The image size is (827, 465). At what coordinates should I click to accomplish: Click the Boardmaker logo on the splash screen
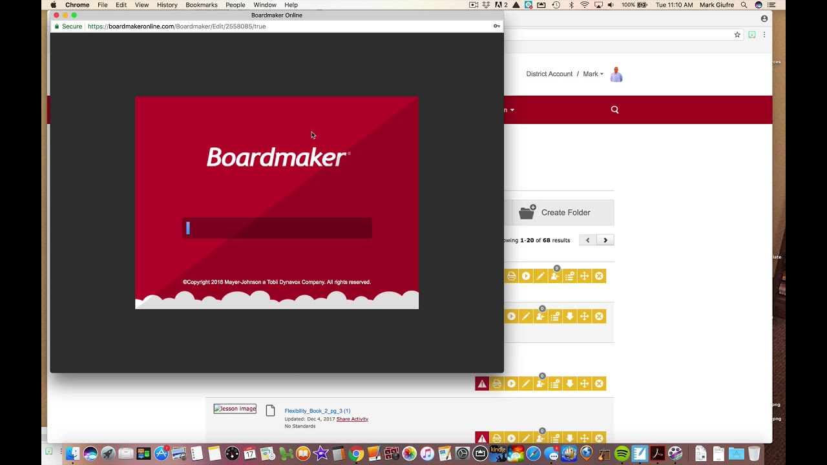[278, 158]
